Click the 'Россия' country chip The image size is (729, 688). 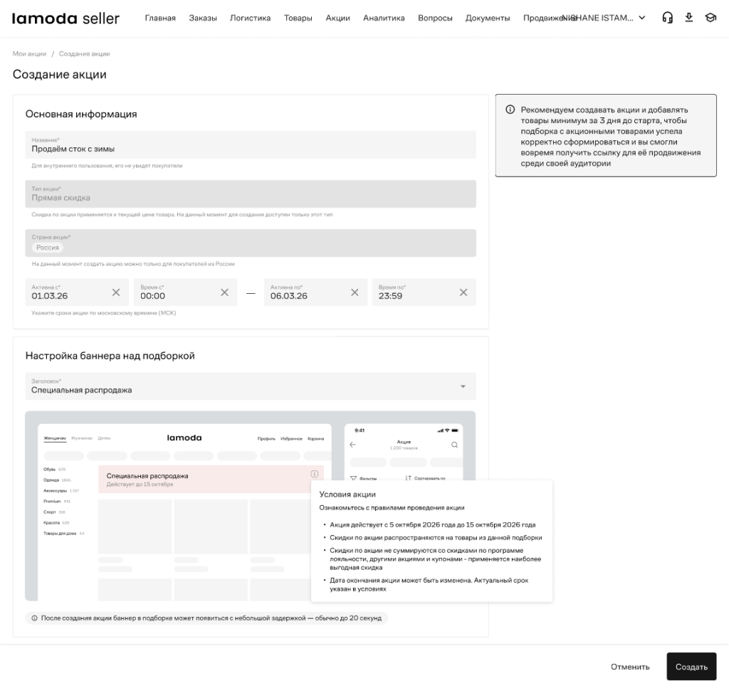[48, 248]
